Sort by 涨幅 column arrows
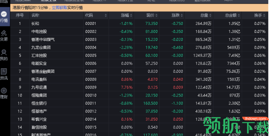 131,16
